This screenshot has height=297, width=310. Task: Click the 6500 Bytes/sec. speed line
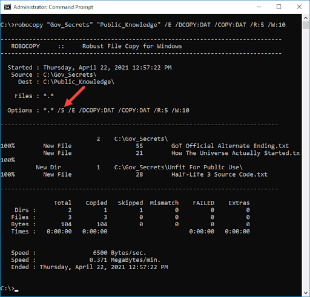pyautogui.click(x=119, y=253)
